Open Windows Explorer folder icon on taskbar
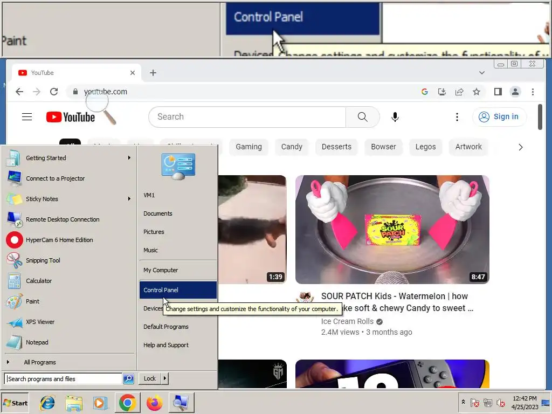 pos(74,403)
